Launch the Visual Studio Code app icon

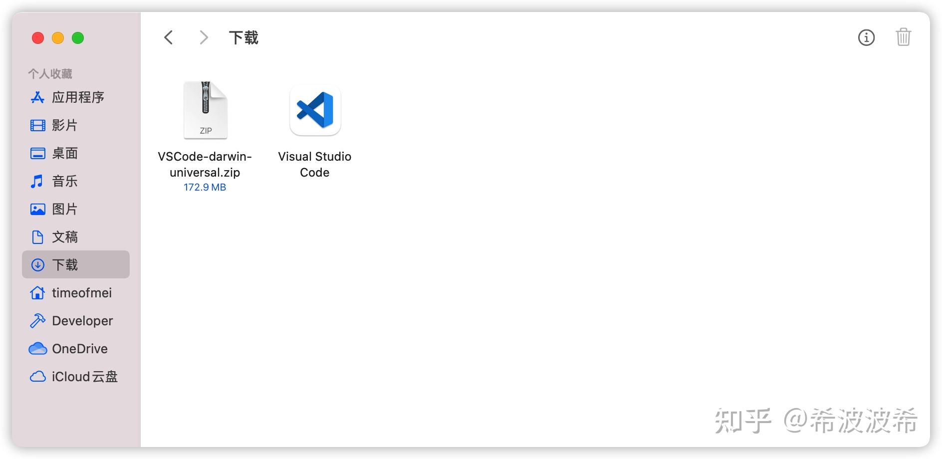coord(314,110)
